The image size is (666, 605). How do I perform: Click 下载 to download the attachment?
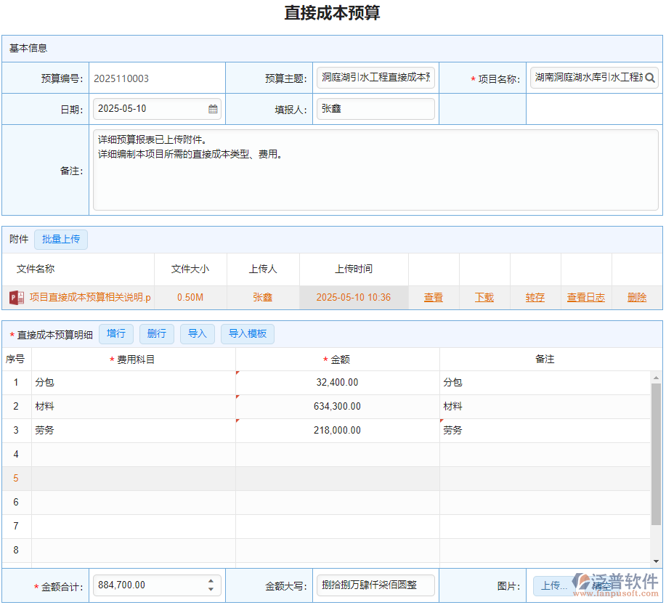pyautogui.click(x=484, y=296)
